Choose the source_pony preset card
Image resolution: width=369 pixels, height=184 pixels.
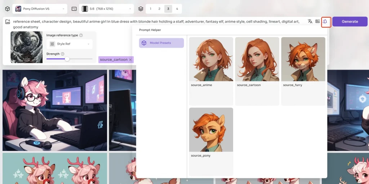211,142
